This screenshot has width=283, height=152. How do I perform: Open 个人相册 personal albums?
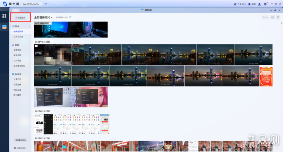[x=17, y=61]
